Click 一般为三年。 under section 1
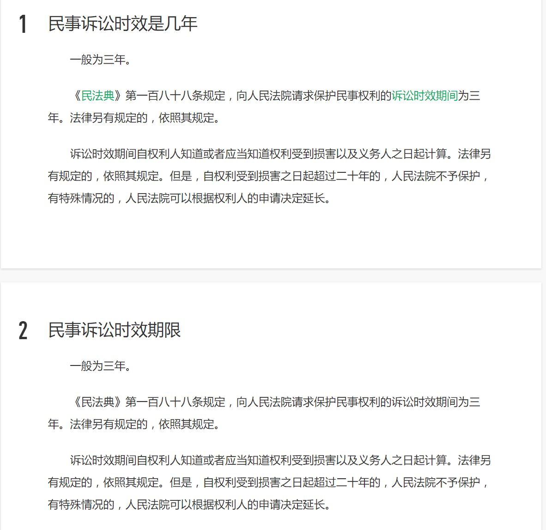This screenshot has height=530, width=546. pyautogui.click(x=101, y=60)
